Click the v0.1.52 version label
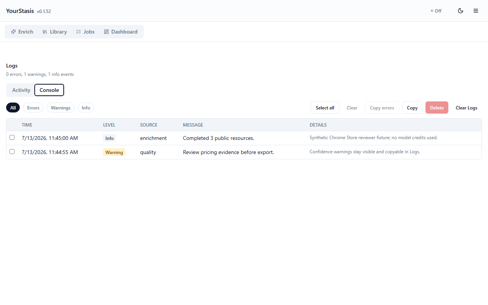 click(x=44, y=11)
